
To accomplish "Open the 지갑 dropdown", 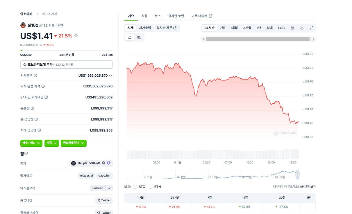I will 52,143.
